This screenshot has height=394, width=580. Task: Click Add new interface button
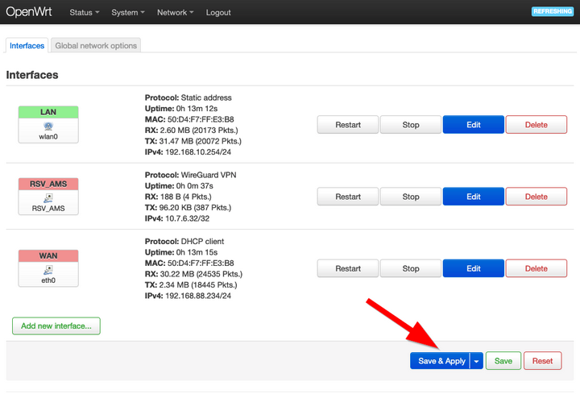(56, 326)
